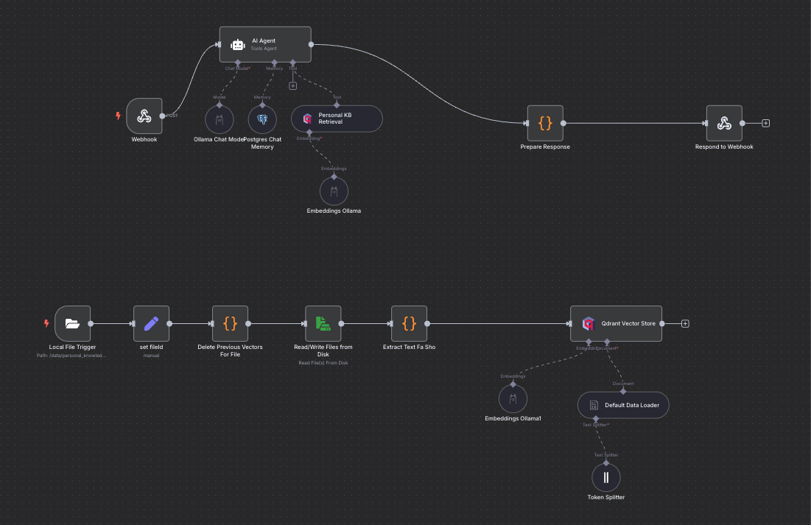Select the Default Data Loader node
Image resolution: width=811 pixels, height=525 pixels.
pyautogui.click(x=623, y=405)
